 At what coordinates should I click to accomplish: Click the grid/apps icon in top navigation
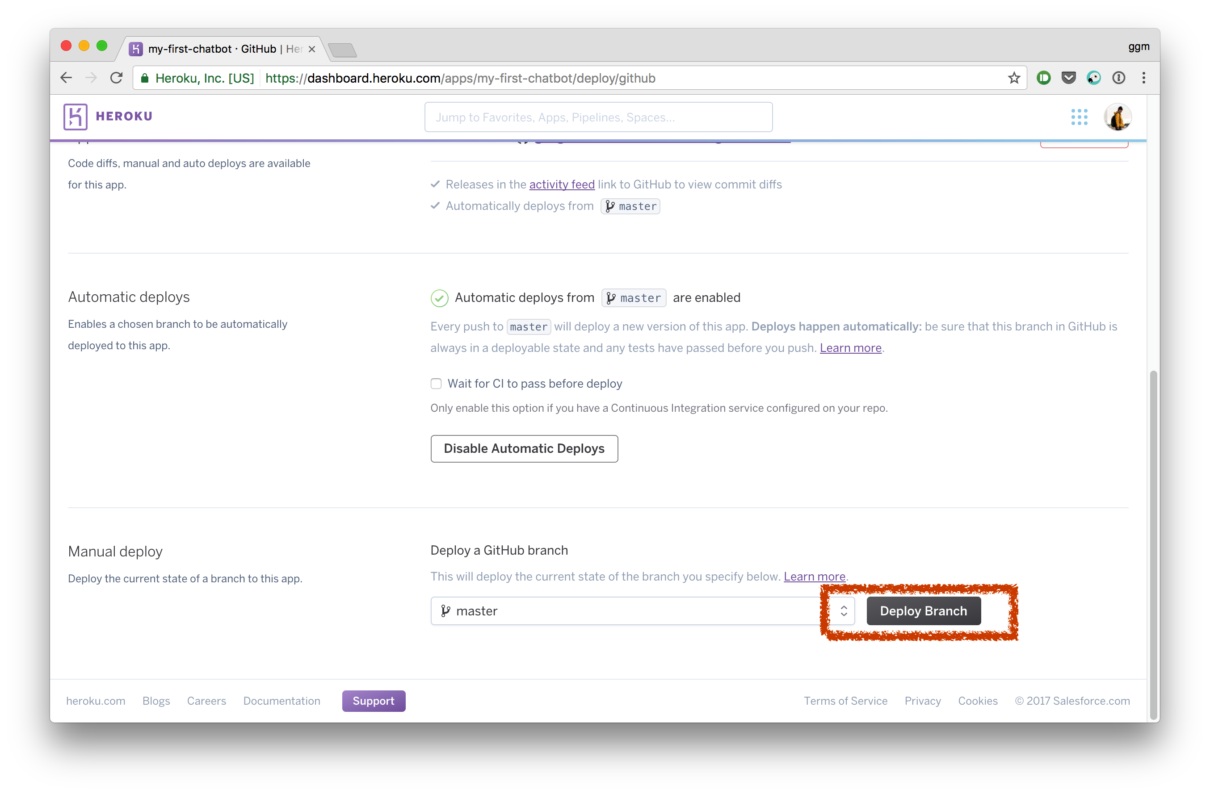1079,116
